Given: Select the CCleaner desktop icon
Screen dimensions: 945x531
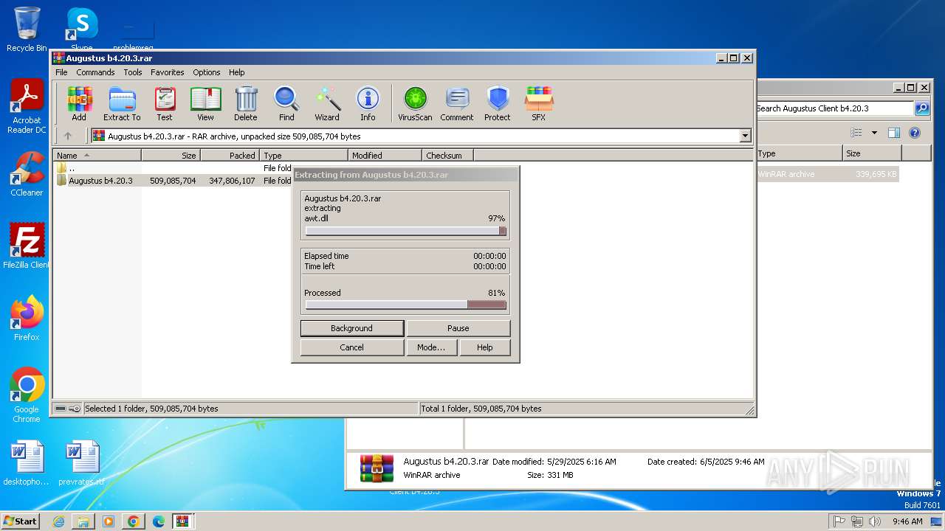Looking at the screenshot, I should [27, 174].
